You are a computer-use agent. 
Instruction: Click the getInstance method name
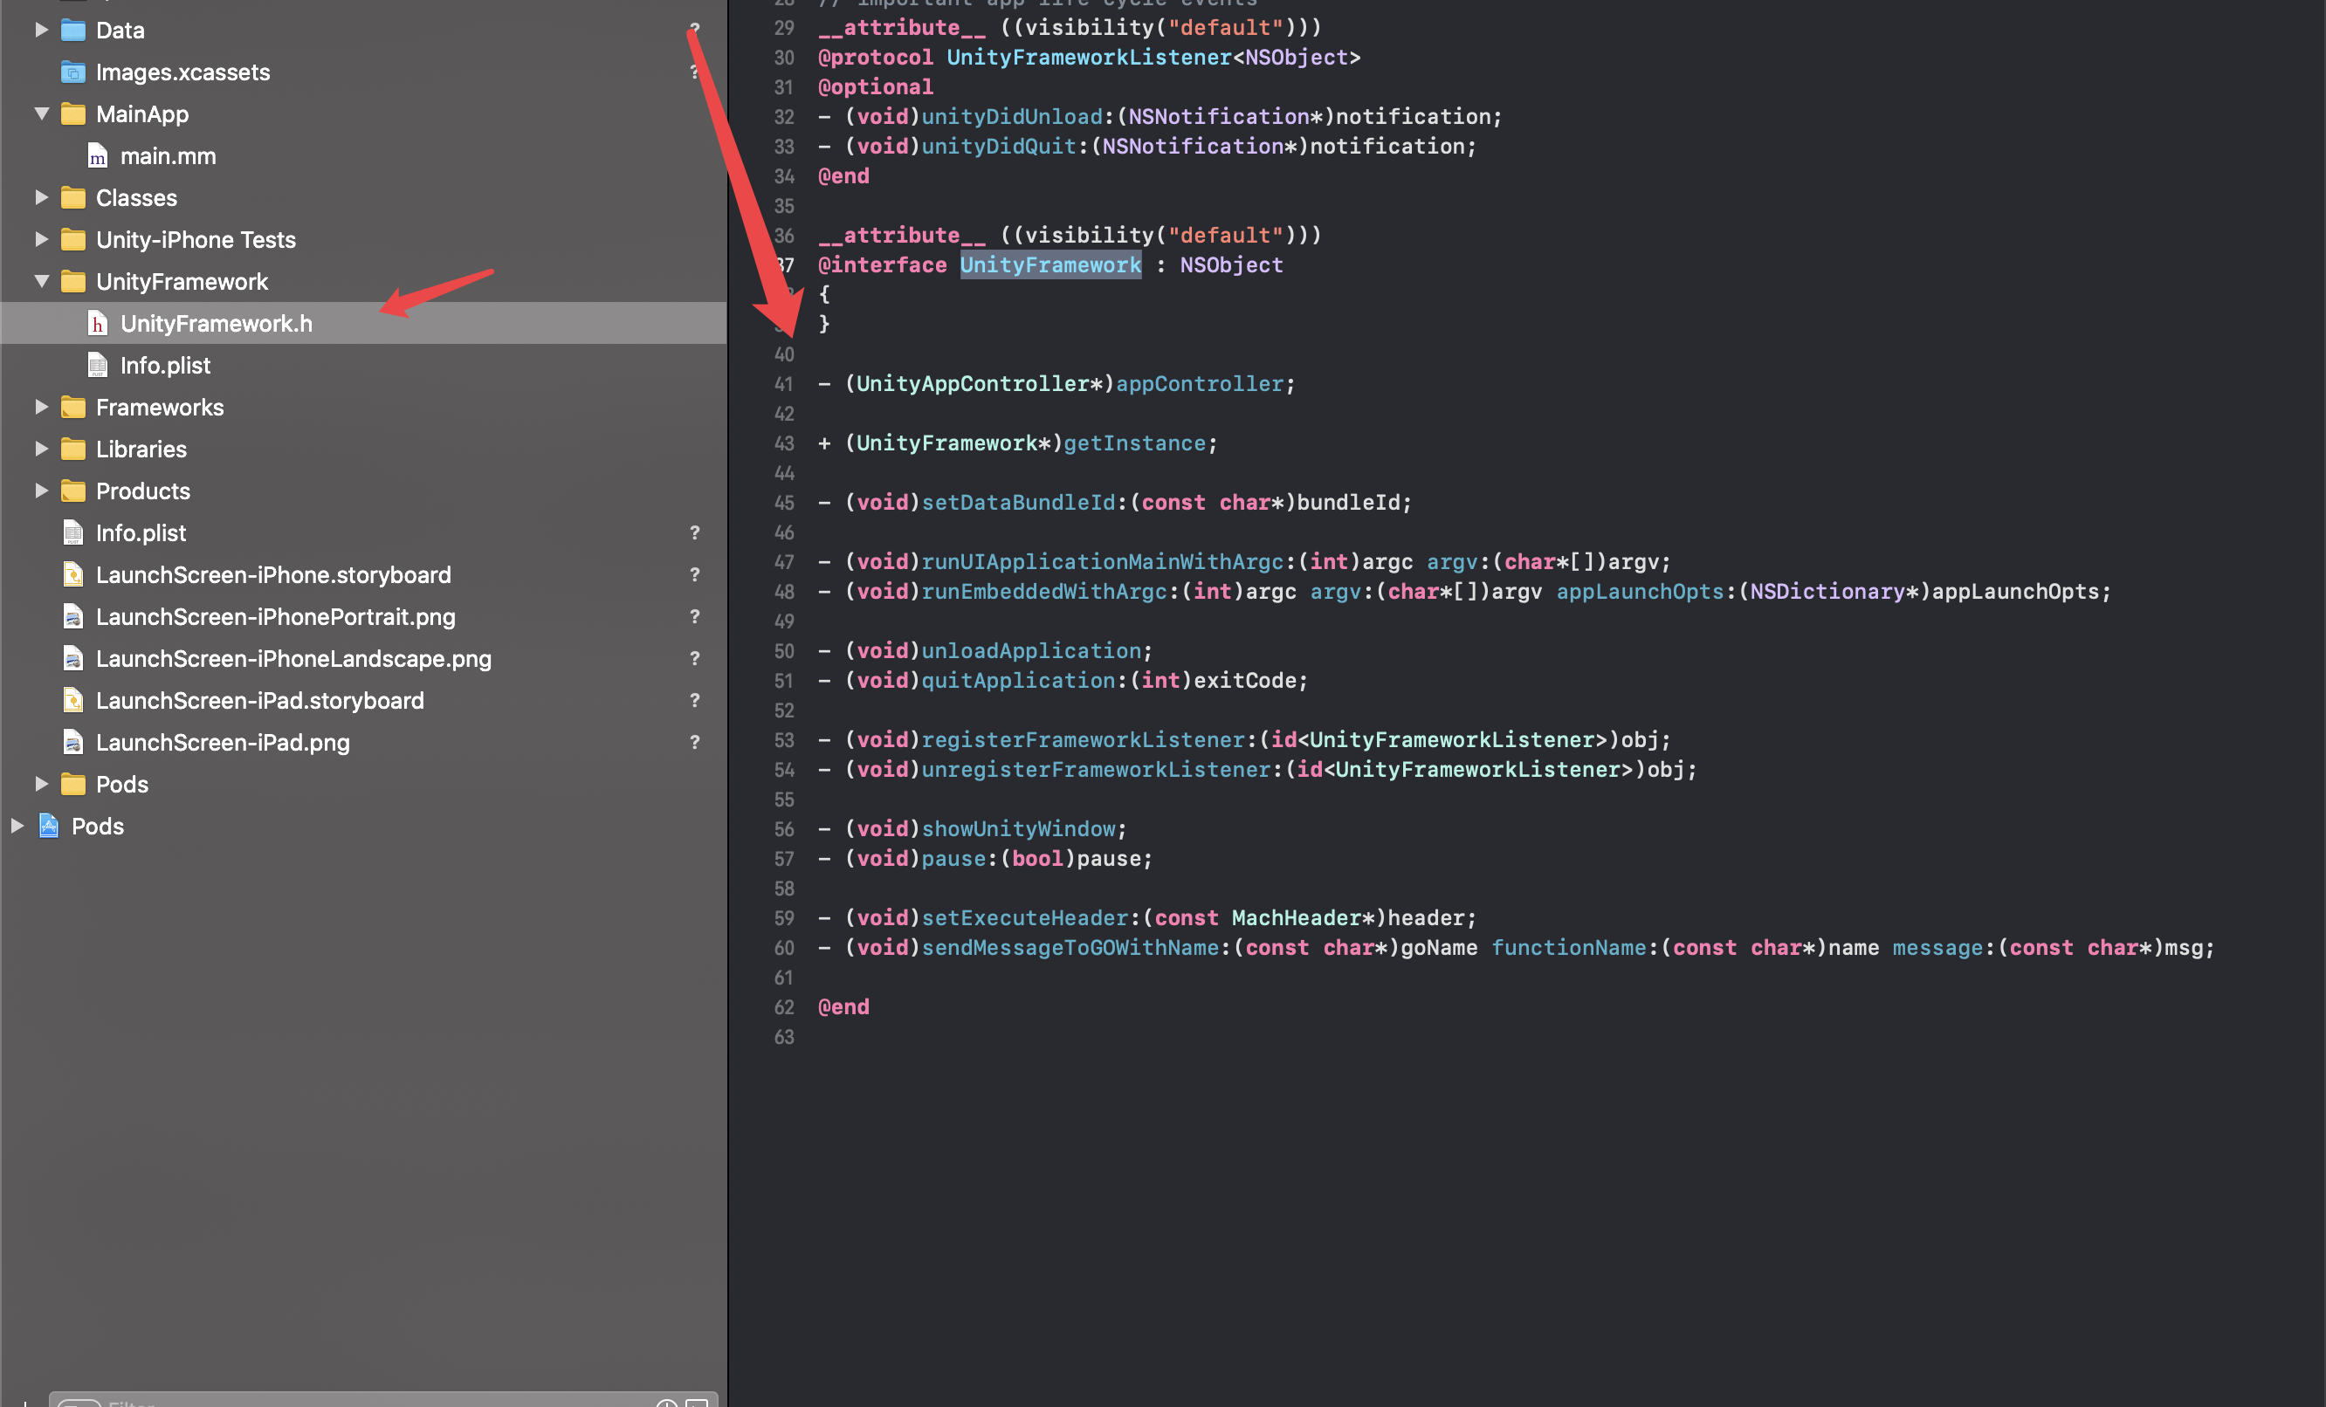[1135, 443]
